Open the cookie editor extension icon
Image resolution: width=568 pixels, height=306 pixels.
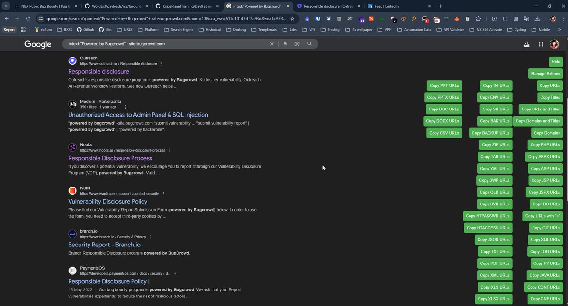pos(403,19)
